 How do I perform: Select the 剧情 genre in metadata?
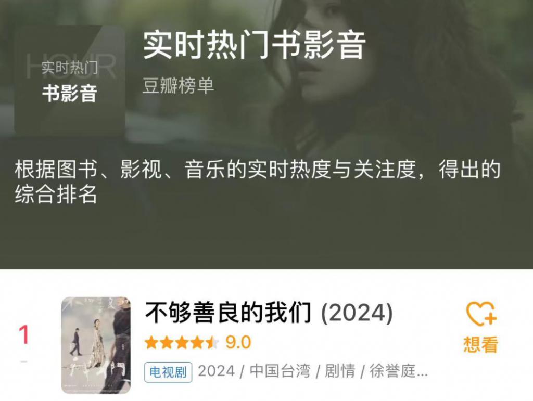pos(340,371)
